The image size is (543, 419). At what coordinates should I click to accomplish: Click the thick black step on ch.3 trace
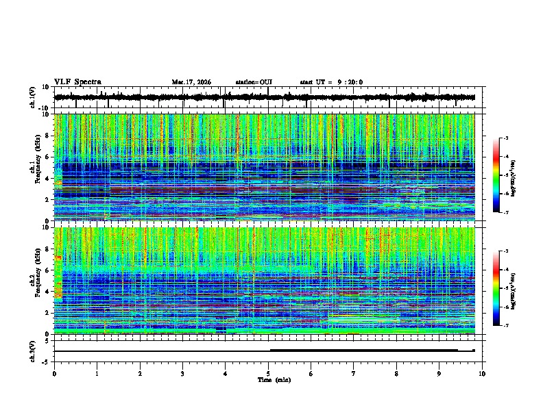pyautogui.click(x=364, y=351)
